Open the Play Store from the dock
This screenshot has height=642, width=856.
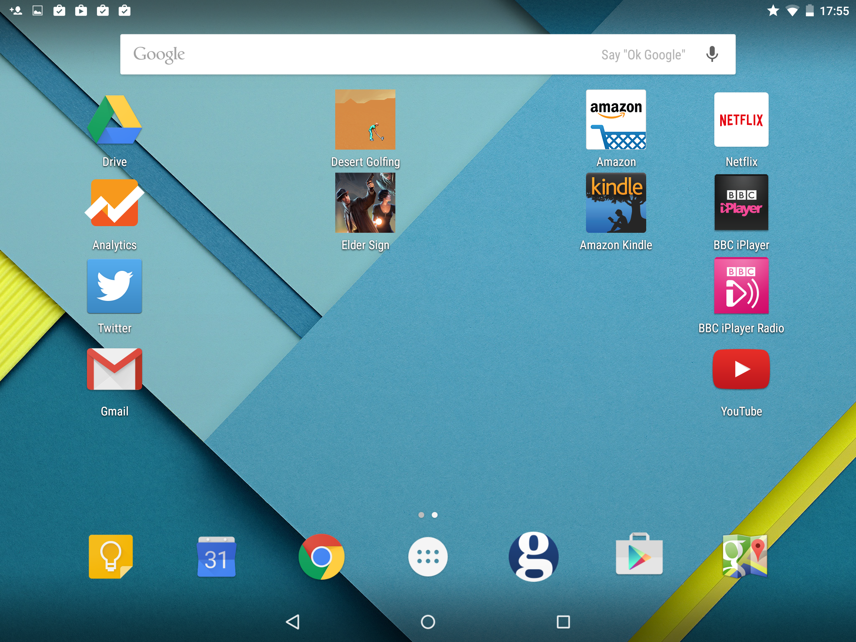[x=639, y=554]
